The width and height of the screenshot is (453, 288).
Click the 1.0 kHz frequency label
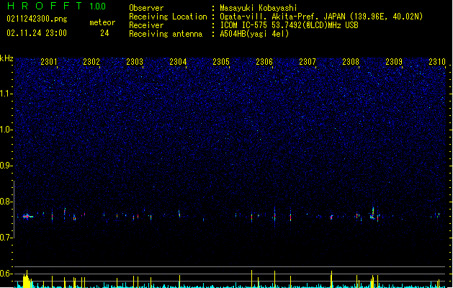6,130
